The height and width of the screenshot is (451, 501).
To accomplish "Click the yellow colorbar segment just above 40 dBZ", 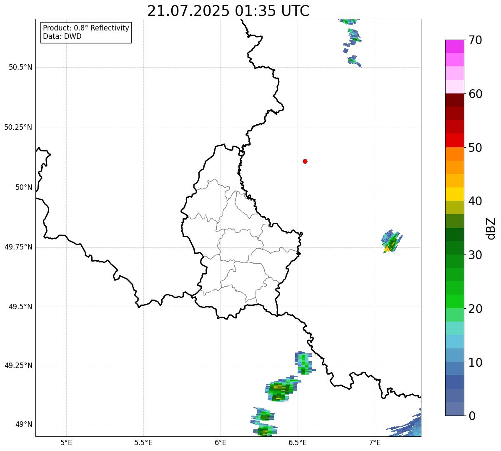I will [454, 194].
